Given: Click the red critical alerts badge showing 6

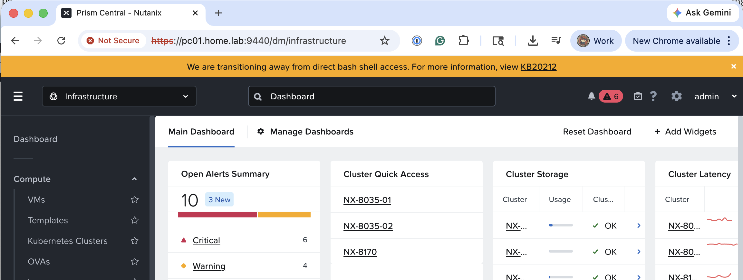Looking at the screenshot, I should pos(611,96).
